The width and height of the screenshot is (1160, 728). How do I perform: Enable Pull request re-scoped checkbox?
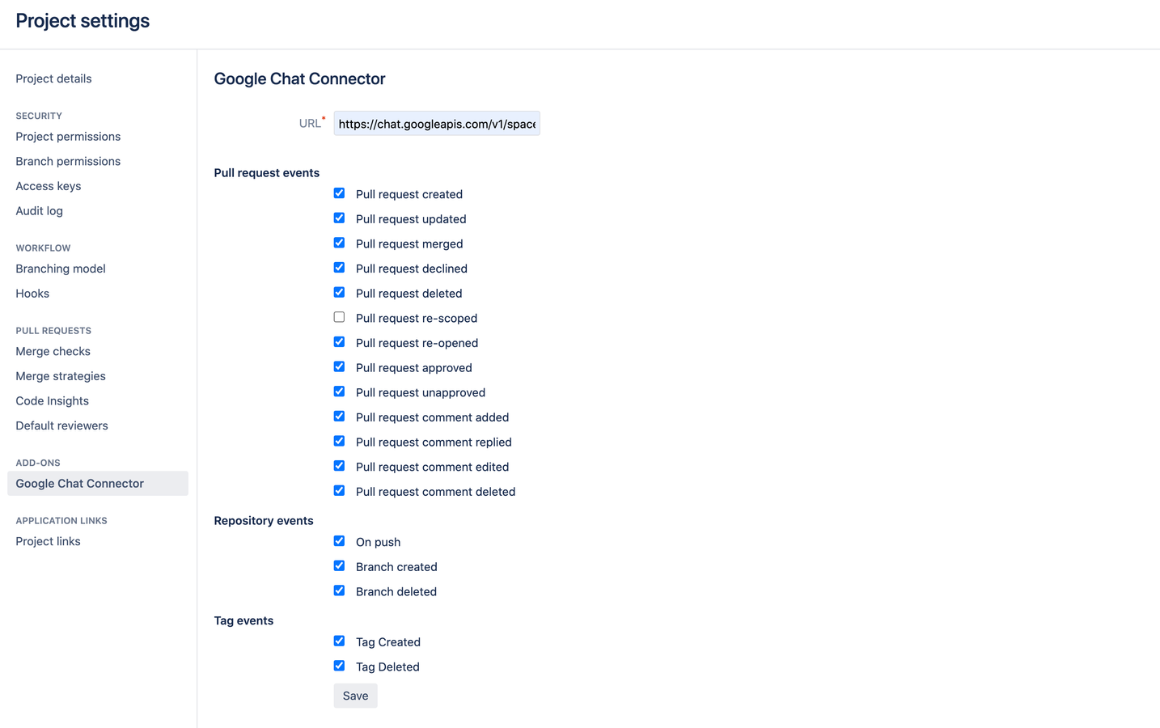pyautogui.click(x=339, y=317)
